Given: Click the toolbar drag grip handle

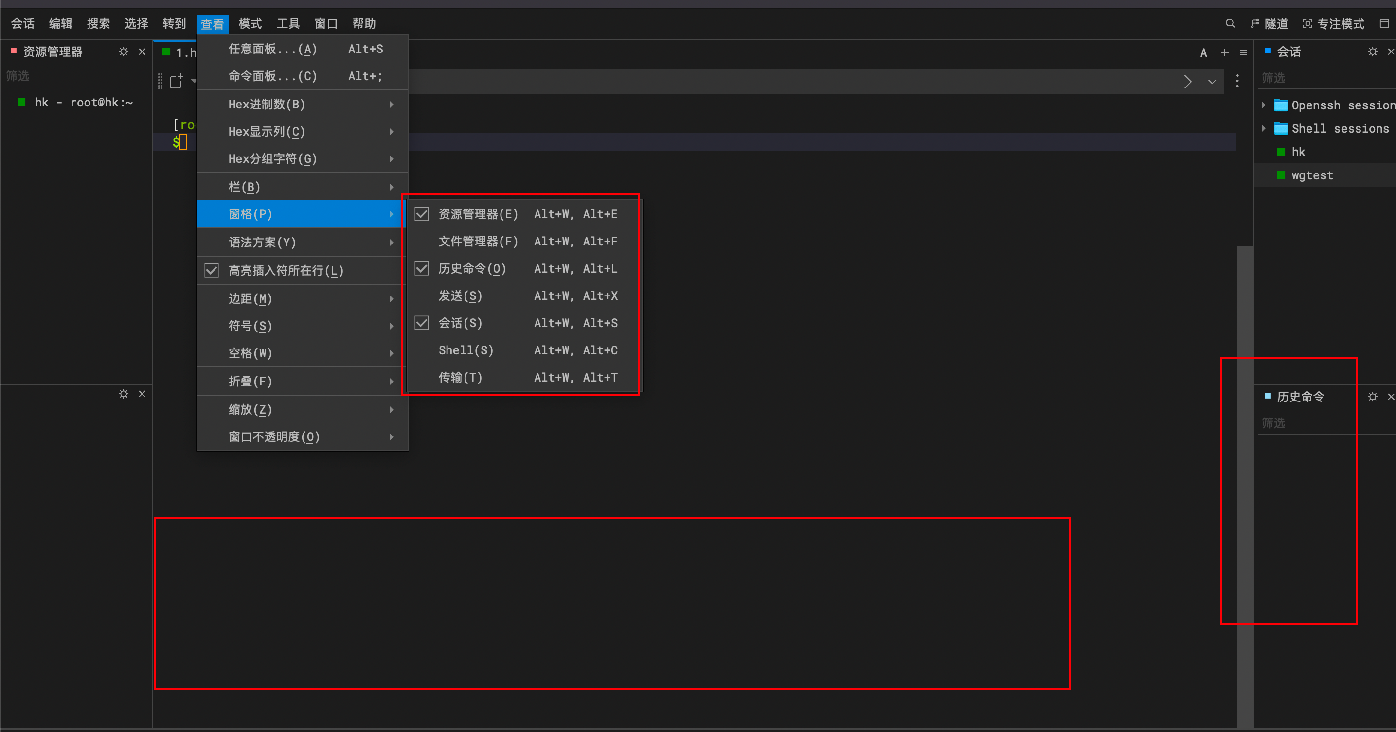Looking at the screenshot, I should point(160,81).
